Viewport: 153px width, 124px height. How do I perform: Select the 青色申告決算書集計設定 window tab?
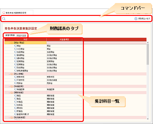tap(17, 13)
